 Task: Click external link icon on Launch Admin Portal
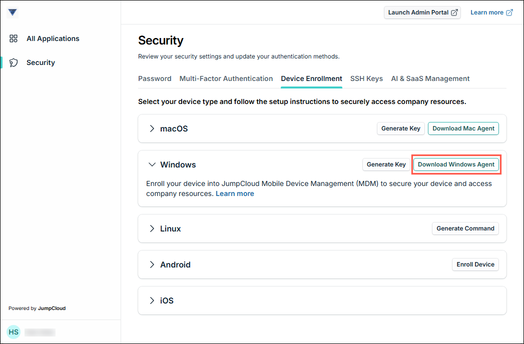(454, 12)
